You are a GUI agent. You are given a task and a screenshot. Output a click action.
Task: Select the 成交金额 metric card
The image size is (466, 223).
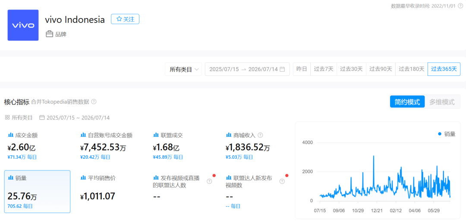[x=37, y=146]
